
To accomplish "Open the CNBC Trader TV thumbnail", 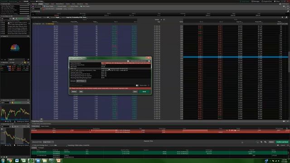I will 15,48.
